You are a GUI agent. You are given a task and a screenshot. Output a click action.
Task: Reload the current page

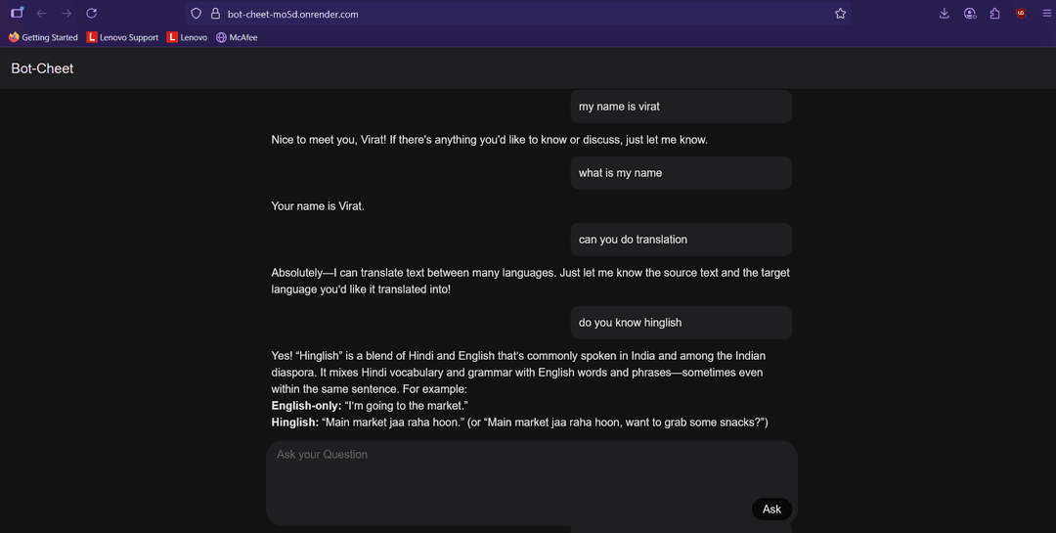click(91, 14)
